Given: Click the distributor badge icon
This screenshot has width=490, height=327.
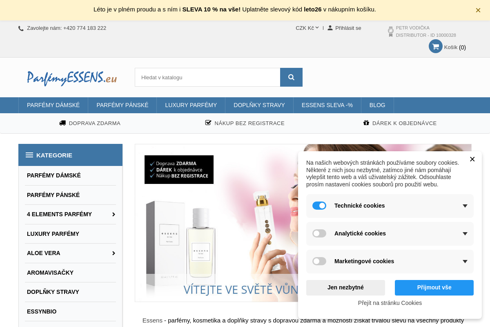Looking at the screenshot, I should pyautogui.click(x=391, y=31).
